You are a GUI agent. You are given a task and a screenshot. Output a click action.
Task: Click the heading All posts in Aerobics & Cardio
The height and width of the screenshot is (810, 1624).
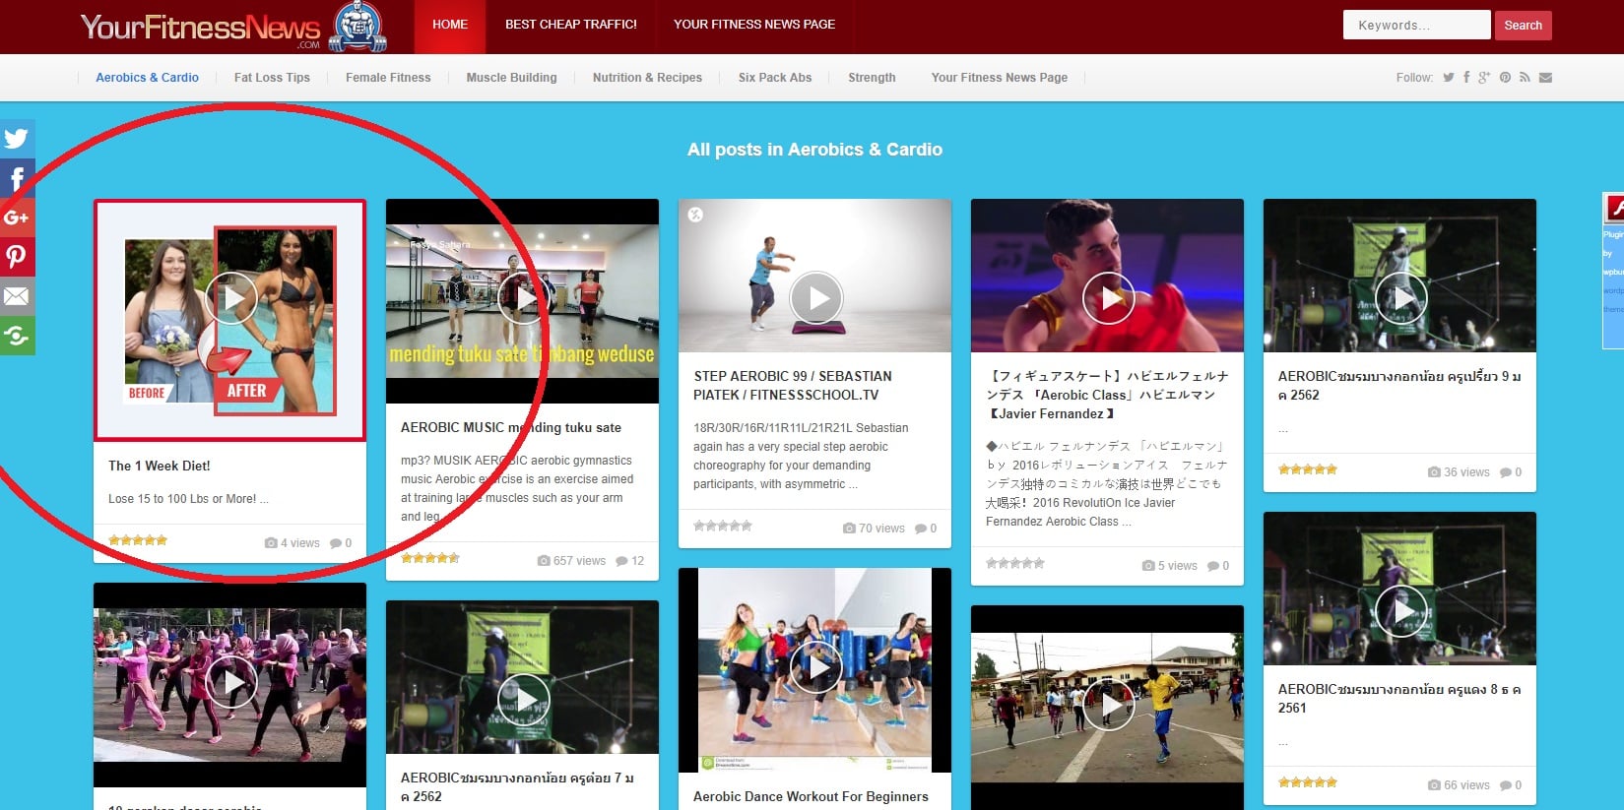pyautogui.click(x=814, y=150)
